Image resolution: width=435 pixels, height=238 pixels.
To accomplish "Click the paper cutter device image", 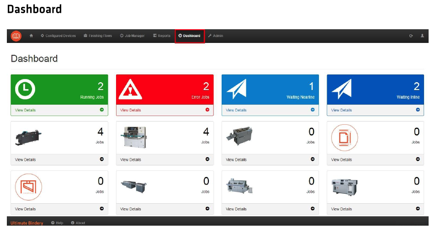I will (x=134, y=137).
